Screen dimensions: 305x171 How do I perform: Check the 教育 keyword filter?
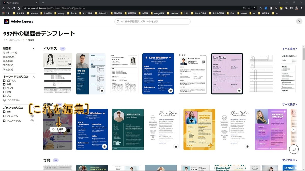point(4,84)
